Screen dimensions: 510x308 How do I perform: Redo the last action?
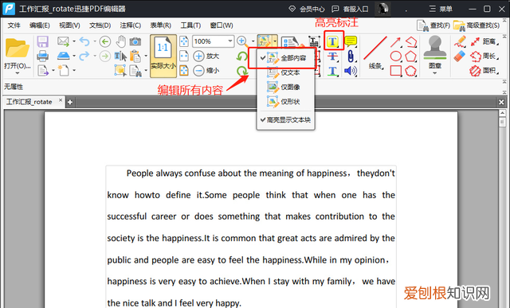click(x=84, y=56)
